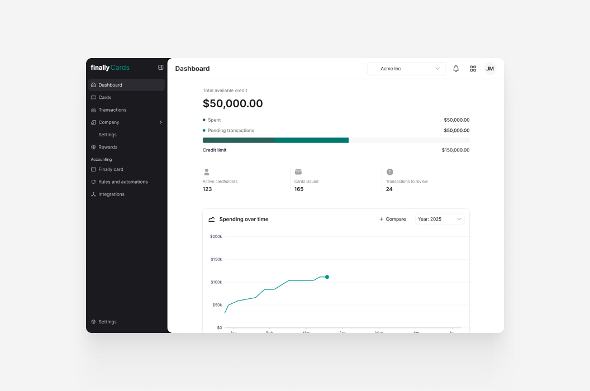Expand the Company submenu chevron
This screenshot has width=590, height=391.
[x=161, y=122]
